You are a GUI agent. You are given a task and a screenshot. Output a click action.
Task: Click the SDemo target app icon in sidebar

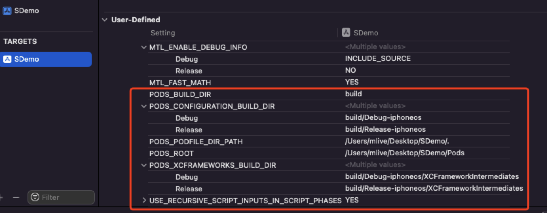[x=7, y=59]
